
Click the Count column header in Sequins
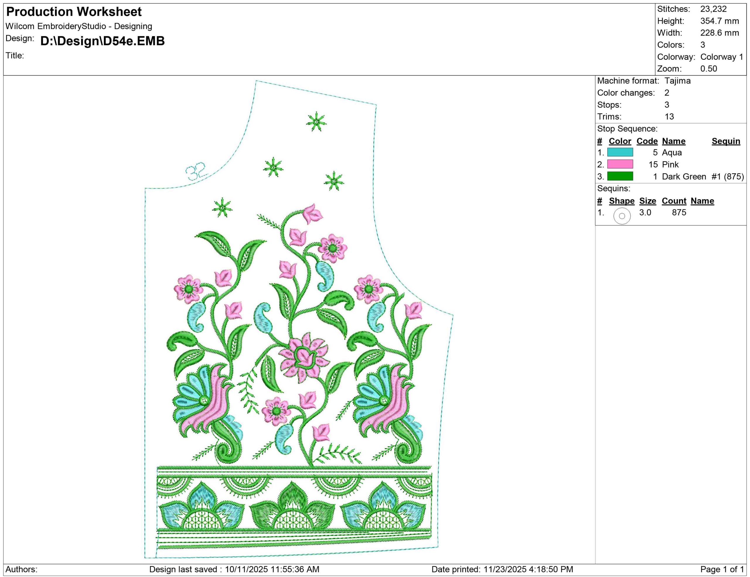[674, 201]
